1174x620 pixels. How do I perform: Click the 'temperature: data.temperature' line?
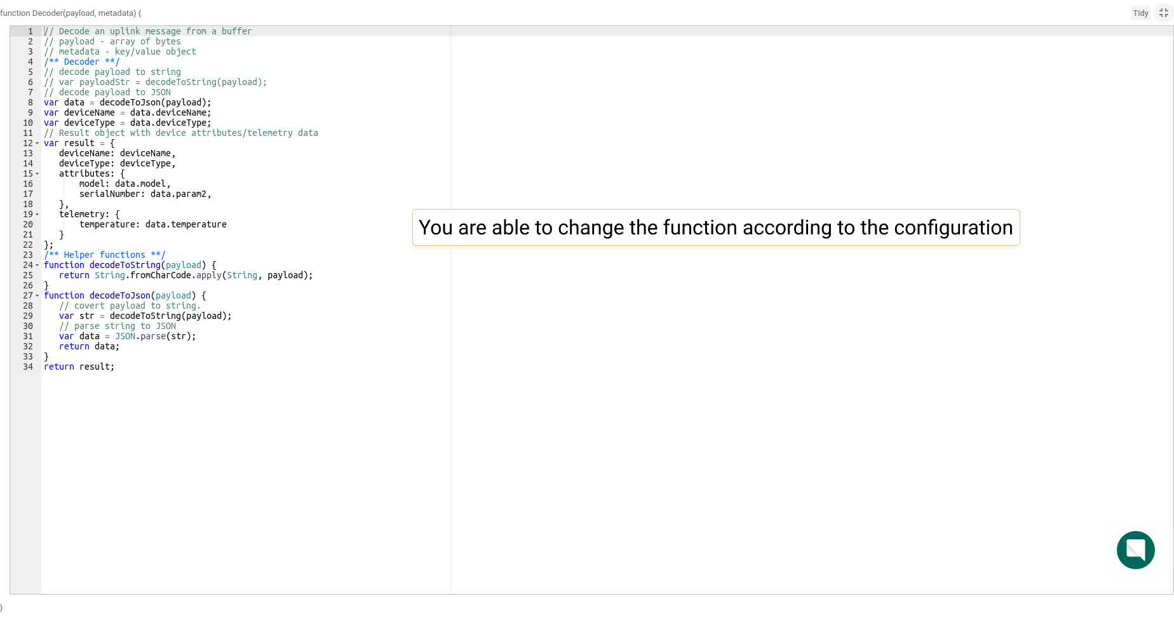point(153,224)
